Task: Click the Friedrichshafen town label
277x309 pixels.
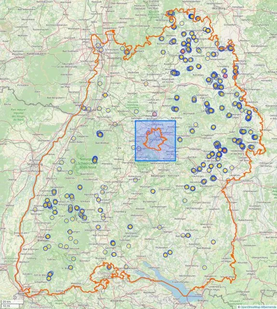Action: [180, 282]
